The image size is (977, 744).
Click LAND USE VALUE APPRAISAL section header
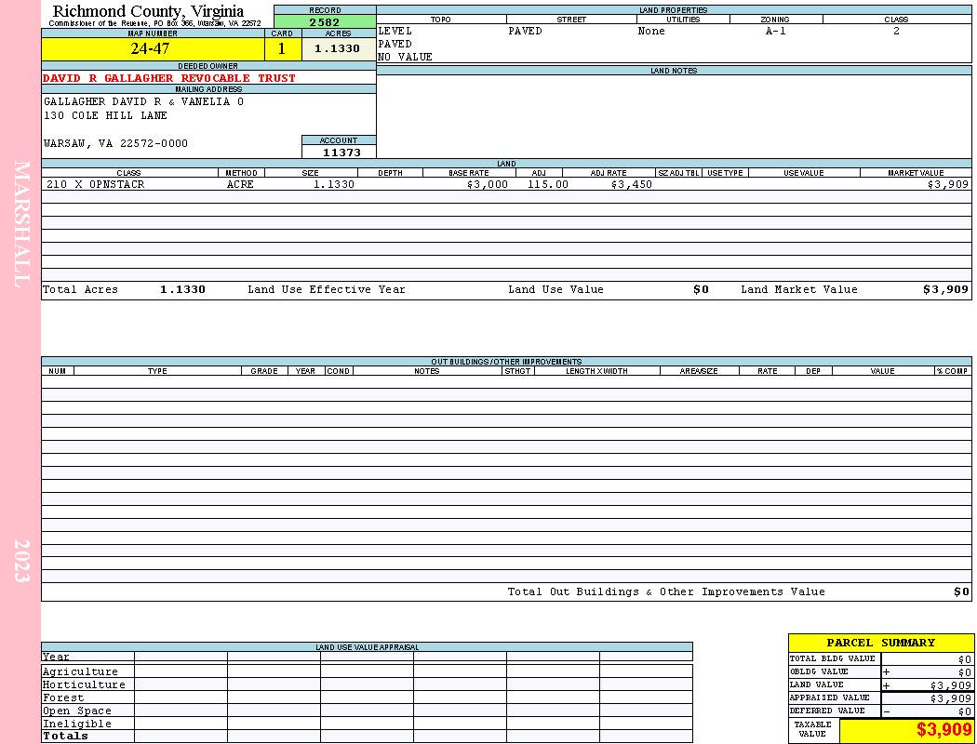367,647
